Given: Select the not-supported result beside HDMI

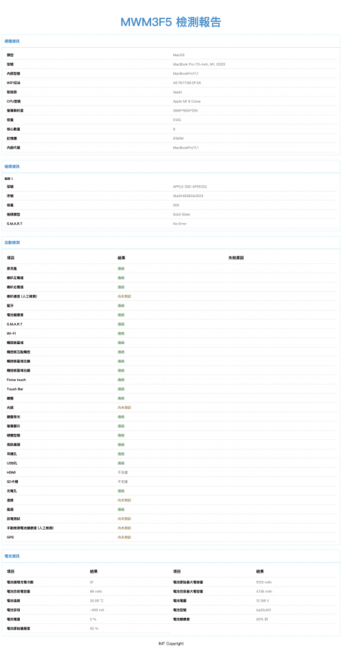Looking at the screenshot, I should 122,473.
